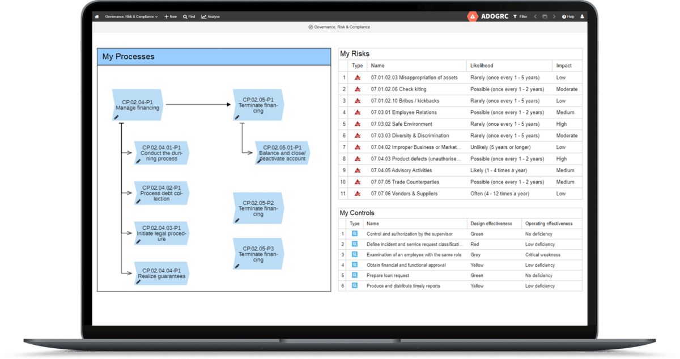Click the forward navigation arrow
680x359 pixels.
click(x=554, y=16)
